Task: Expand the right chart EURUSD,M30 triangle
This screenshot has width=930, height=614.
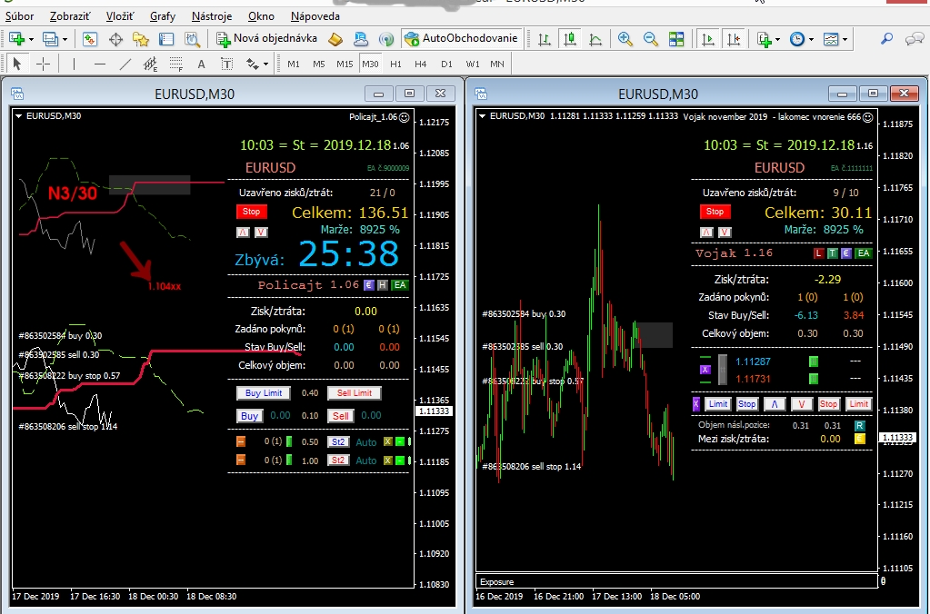Action: [482, 116]
